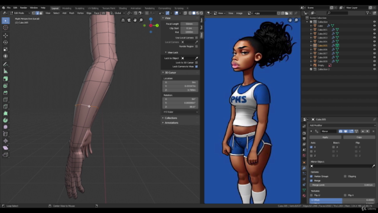378x213 pixels.
Task: Switch to UV Editing workspace tab
Action: point(93,8)
